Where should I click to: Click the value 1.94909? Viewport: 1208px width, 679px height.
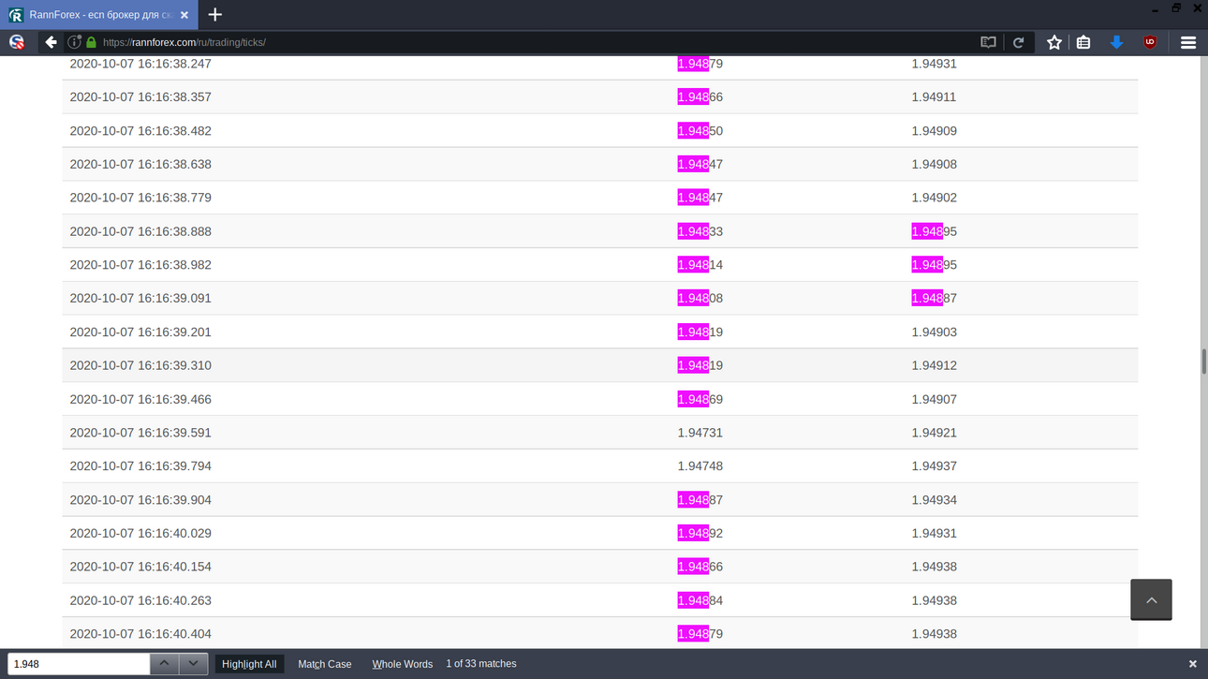point(935,131)
